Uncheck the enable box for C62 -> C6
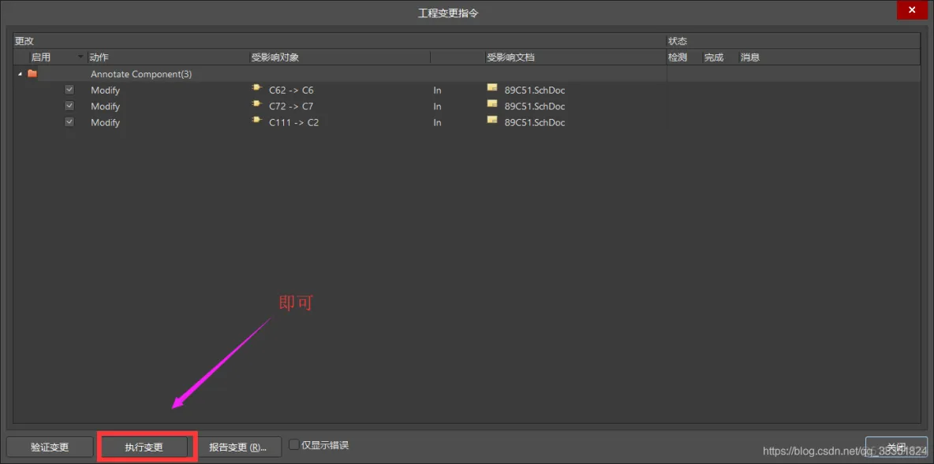 click(x=69, y=90)
